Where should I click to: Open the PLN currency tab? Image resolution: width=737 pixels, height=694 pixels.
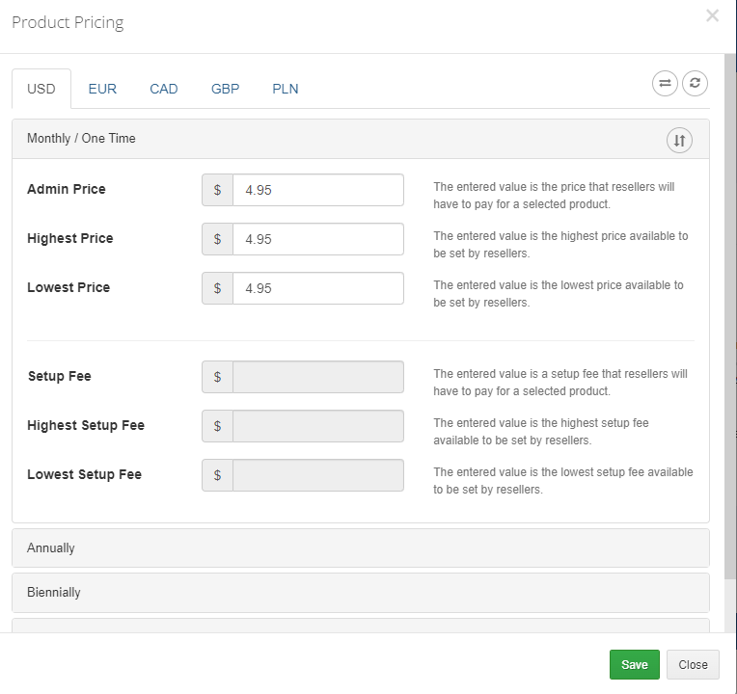tap(286, 89)
